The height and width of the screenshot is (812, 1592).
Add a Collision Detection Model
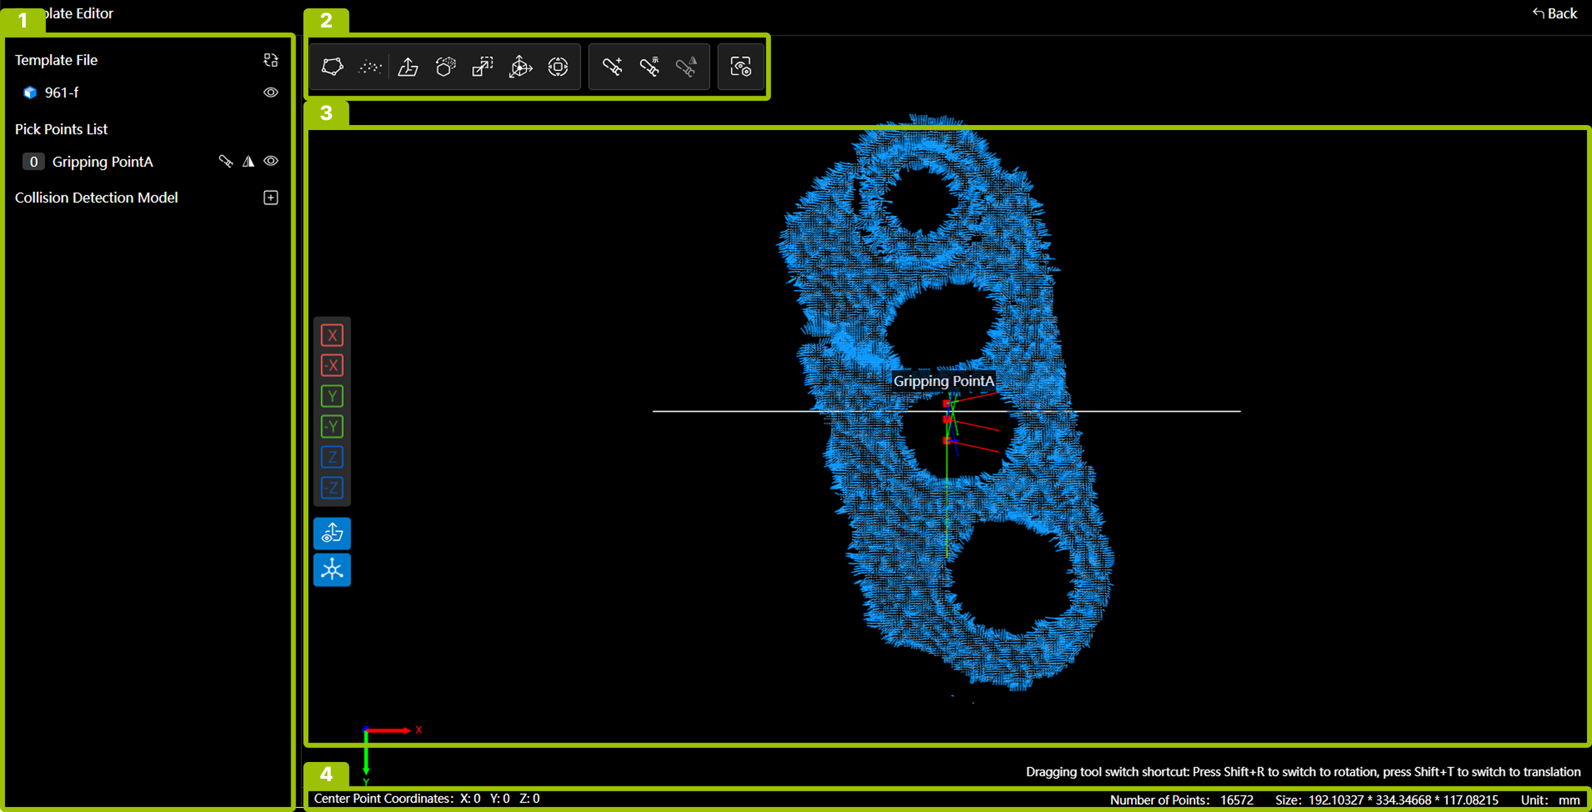tap(271, 198)
